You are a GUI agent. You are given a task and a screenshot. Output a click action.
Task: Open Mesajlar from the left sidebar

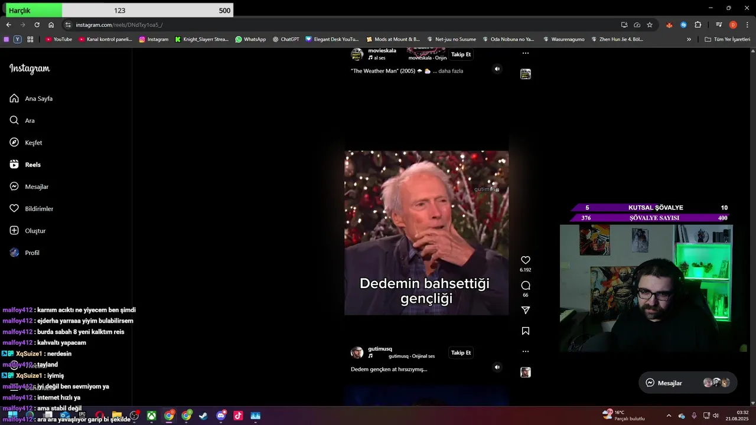[29, 187]
